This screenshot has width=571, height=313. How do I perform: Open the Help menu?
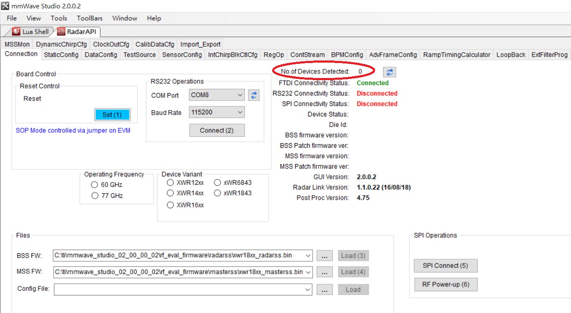[154, 18]
